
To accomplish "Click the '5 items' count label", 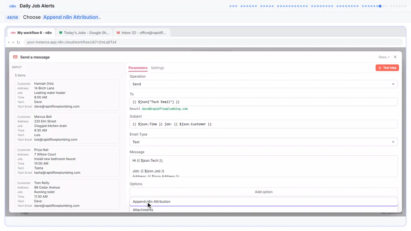I will [20, 75].
